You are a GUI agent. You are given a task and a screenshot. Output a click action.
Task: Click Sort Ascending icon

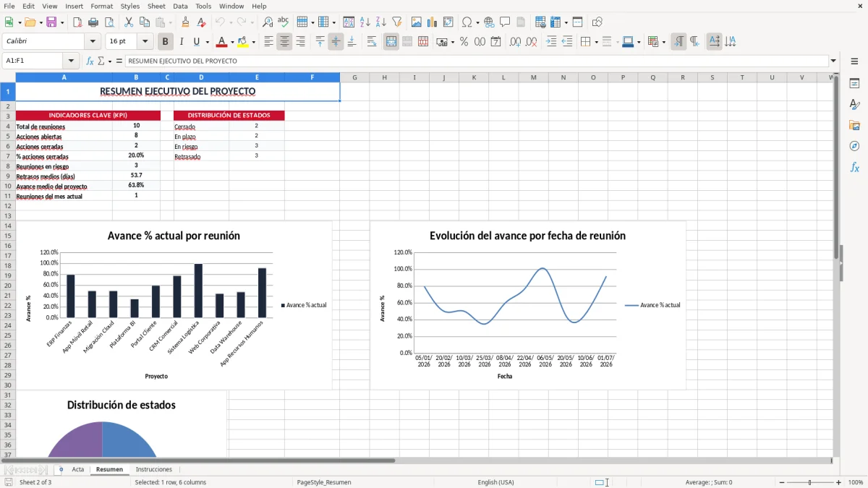pos(365,22)
